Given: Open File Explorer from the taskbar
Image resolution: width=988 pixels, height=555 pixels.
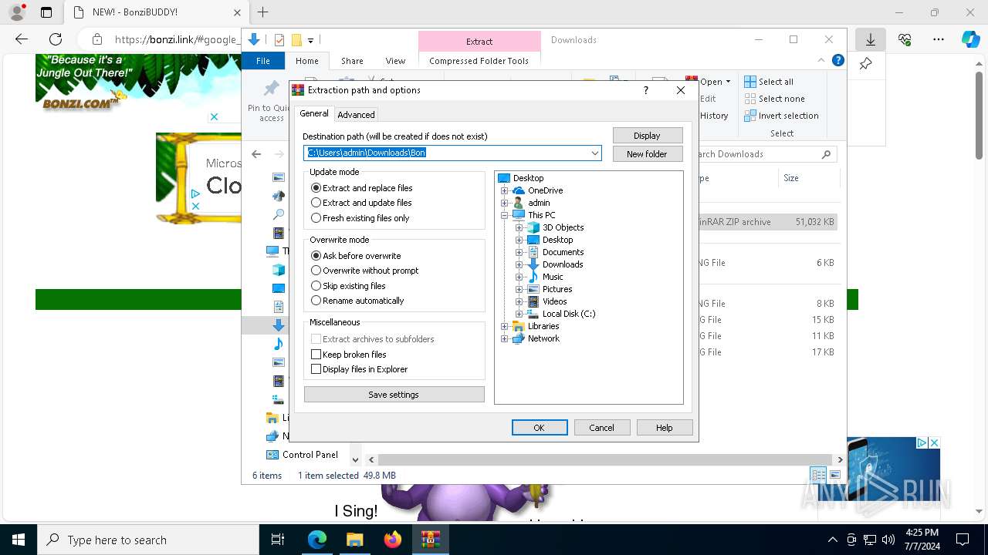Looking at the screenshot, I should [x=354, y=540].
